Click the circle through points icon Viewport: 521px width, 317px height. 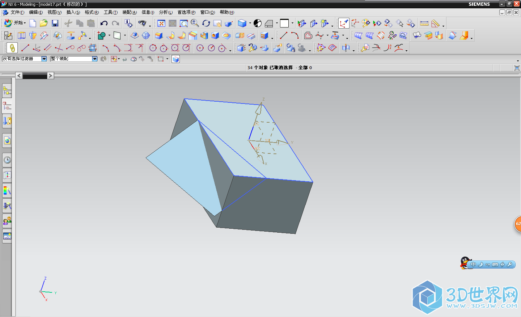click(x=153, y=48)
